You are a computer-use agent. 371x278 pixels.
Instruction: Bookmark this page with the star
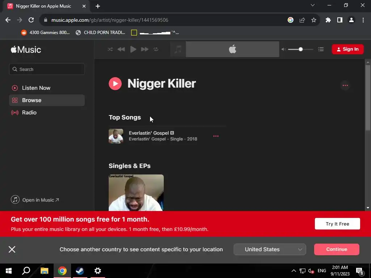(314, 20)
